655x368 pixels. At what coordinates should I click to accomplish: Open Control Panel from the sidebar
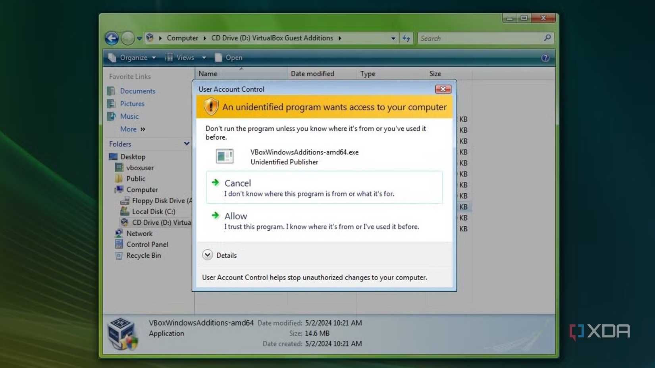point(147,244)
